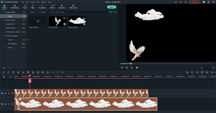The image size is (216, 113).
Task: Delete selected clip with trash icon
Action: click(13, 72)
